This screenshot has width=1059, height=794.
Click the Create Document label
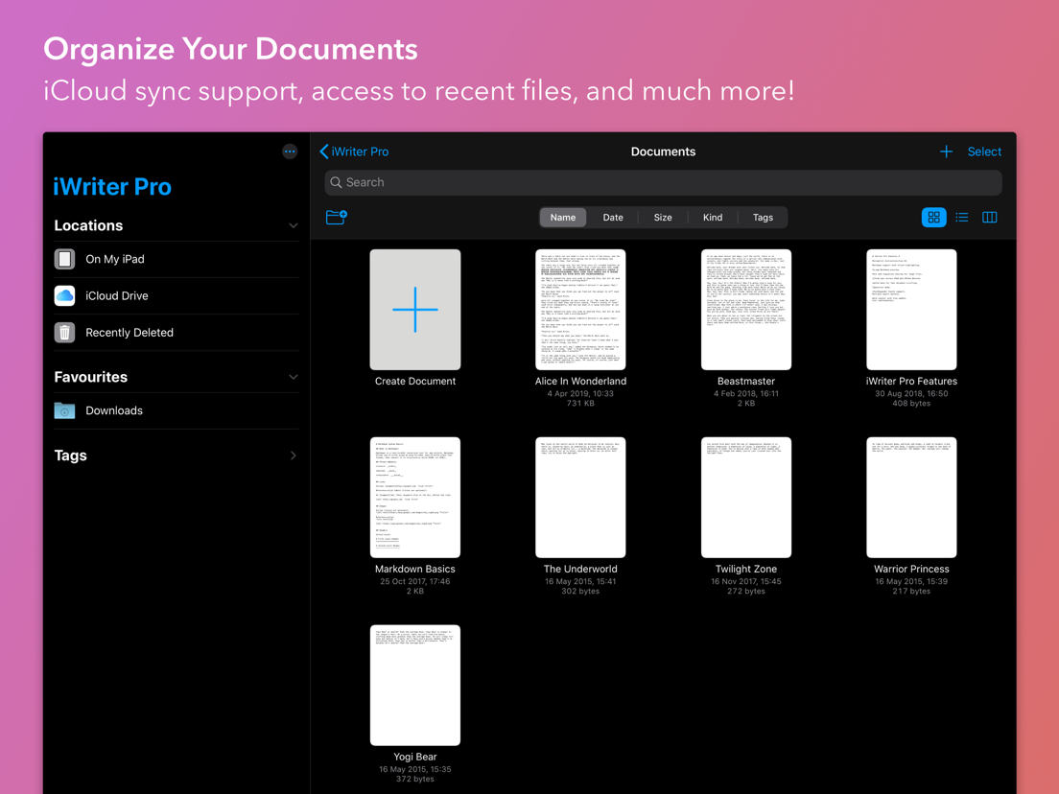tap(415, 382)
